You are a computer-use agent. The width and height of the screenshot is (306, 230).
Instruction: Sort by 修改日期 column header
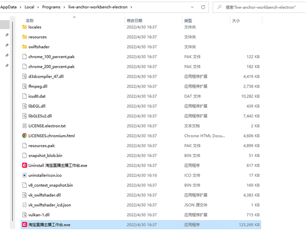point(135,21)
